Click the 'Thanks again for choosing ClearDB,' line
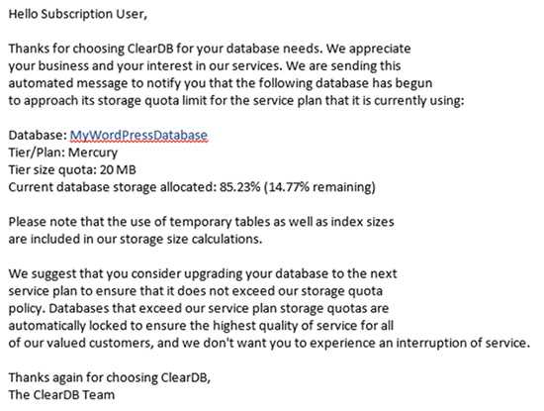The height and width of the screenshot is (411, 544). 110,377
